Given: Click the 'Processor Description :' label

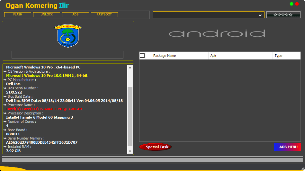Looking at the screenshot, I should [x=25, y=113].
